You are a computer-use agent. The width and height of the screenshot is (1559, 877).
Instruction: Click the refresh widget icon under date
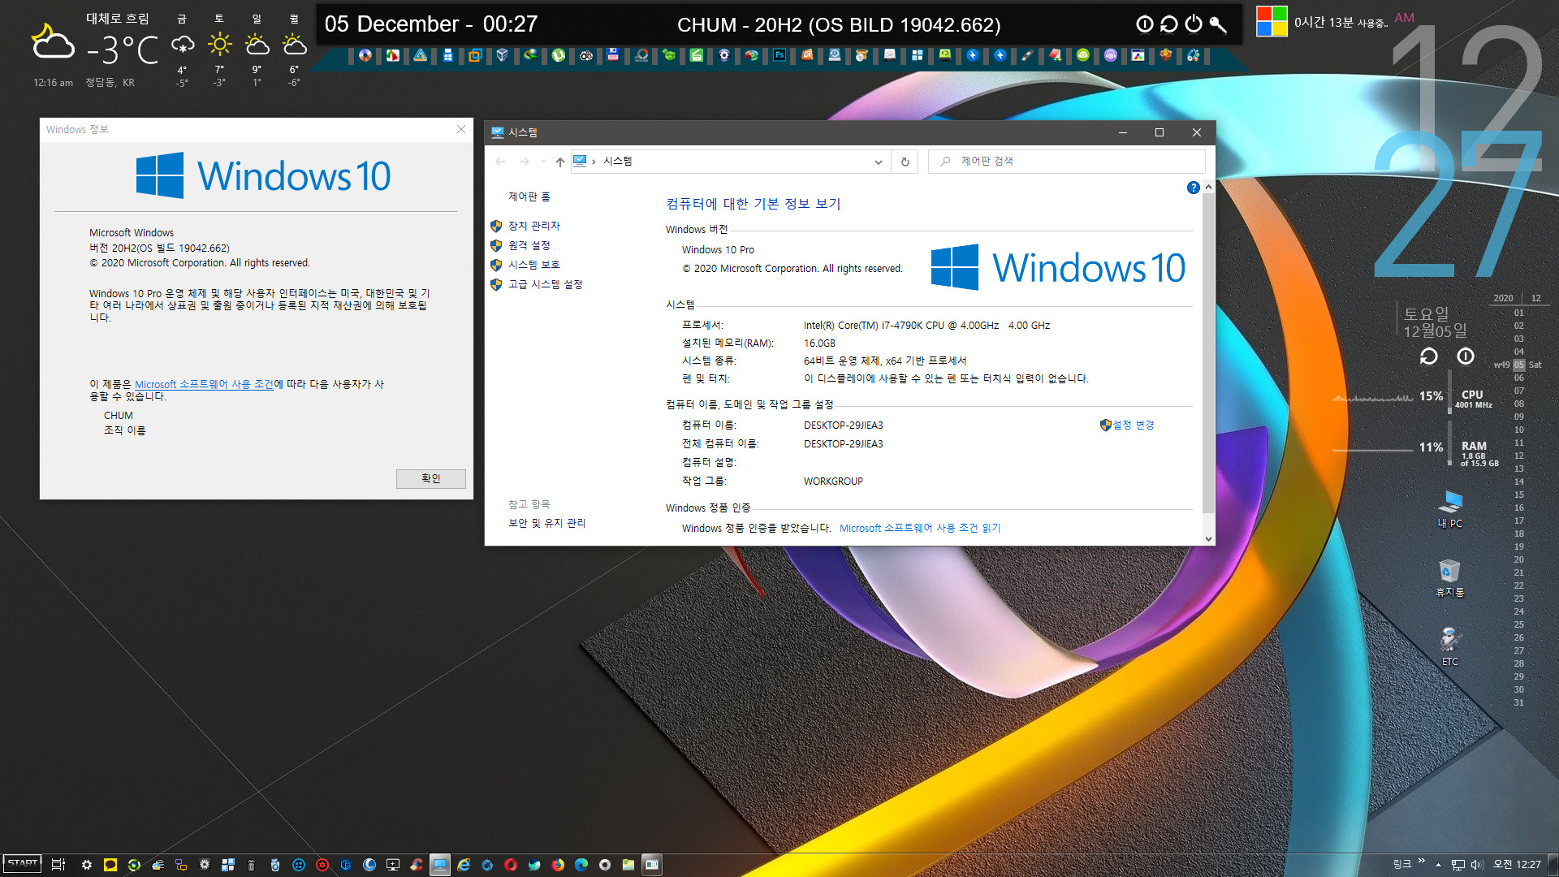1429,356
